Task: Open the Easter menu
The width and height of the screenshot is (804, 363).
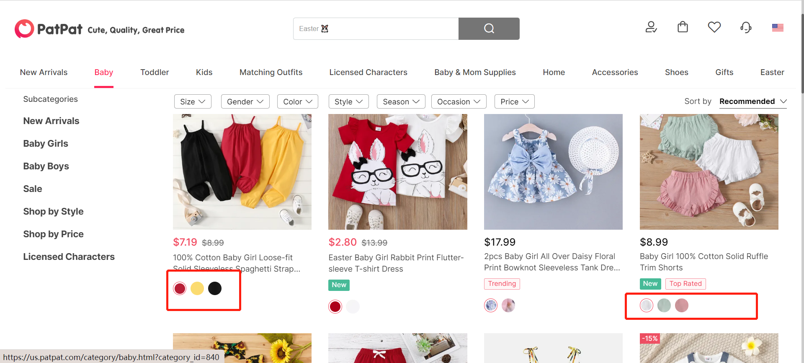Action: click(772, 72)
